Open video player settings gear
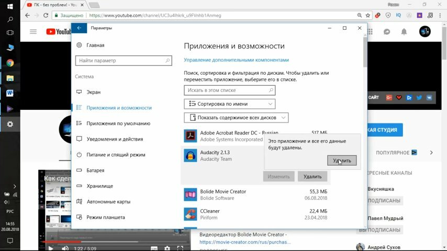447x251 pixels. [167, 248]
